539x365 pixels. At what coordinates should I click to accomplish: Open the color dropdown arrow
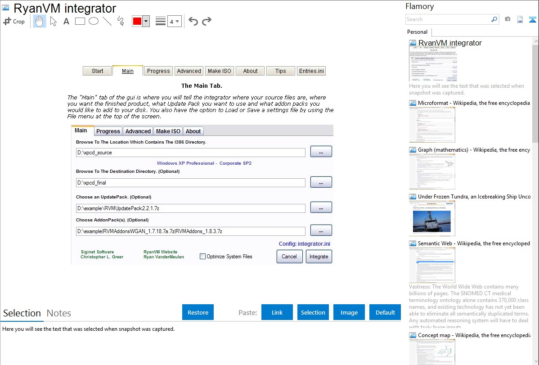[146, 21]
